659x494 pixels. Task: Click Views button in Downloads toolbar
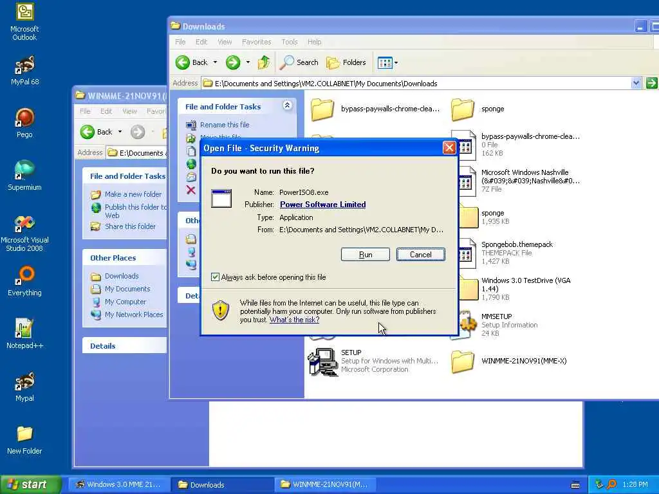(x=385, y=62)
